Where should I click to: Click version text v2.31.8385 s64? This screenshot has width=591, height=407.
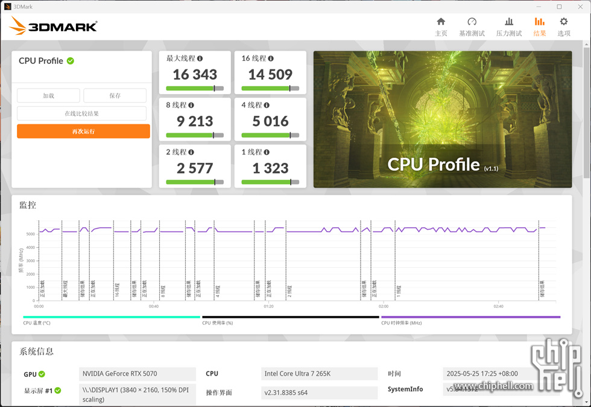(x=286, y=393)
